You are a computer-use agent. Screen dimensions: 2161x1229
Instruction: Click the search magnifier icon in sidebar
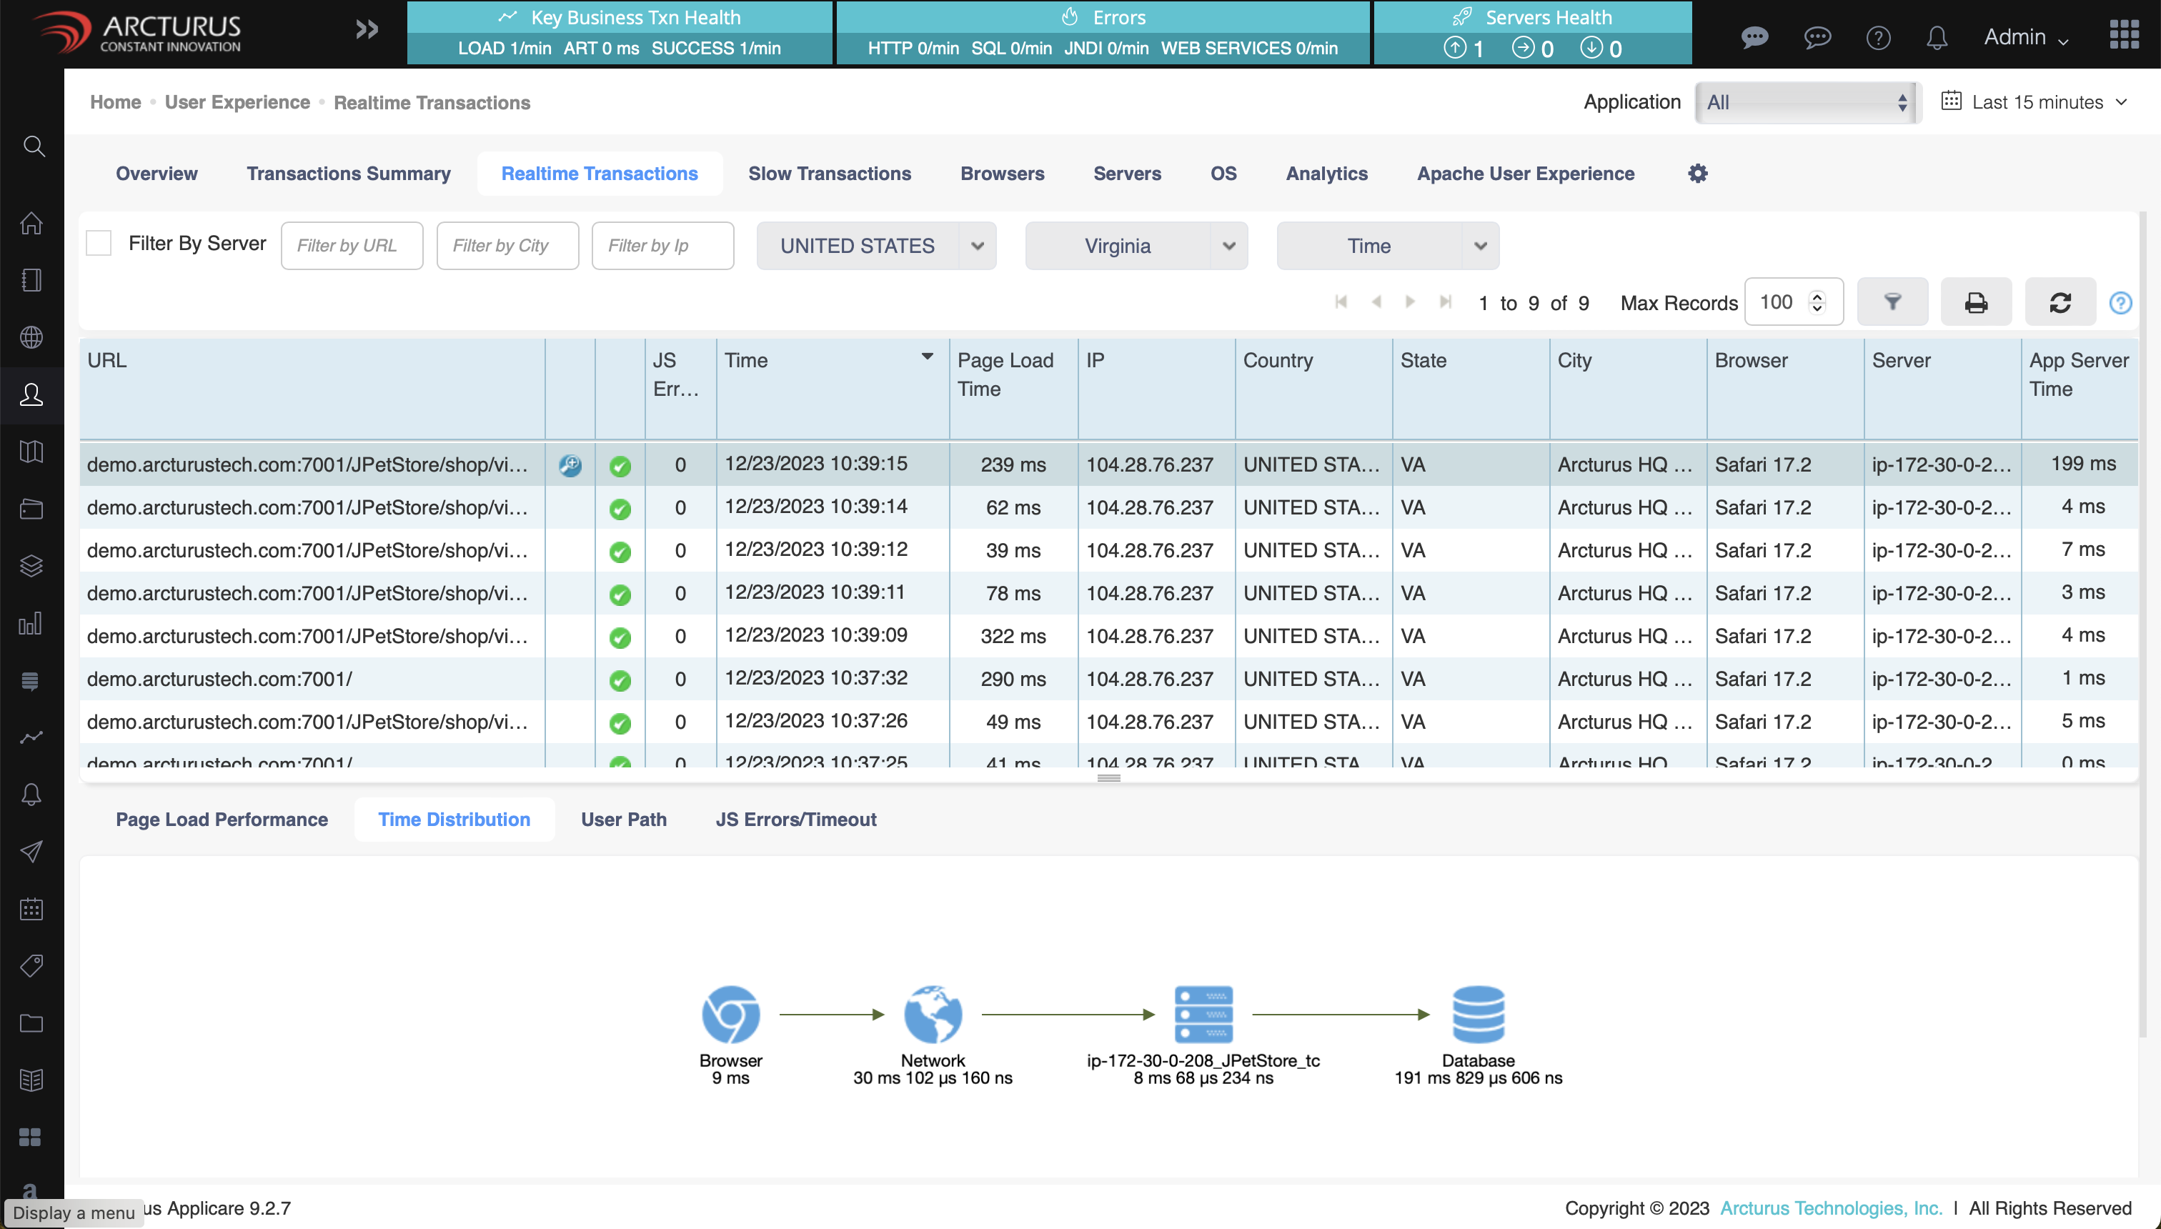pyautogui.click(x=33, y=146)
